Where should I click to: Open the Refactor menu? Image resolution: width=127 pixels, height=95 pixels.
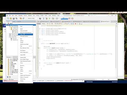[x=30, y=16]
